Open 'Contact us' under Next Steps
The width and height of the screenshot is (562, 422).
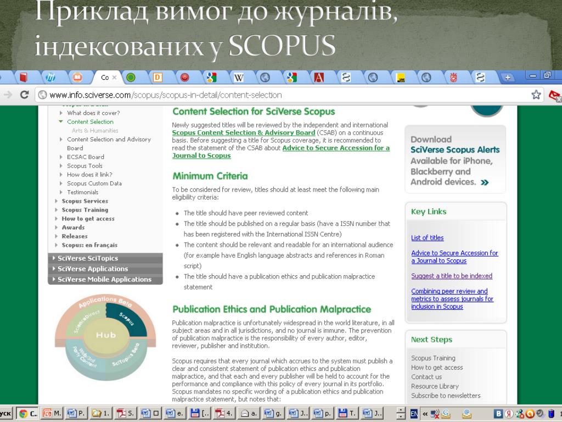pos(426,377)
